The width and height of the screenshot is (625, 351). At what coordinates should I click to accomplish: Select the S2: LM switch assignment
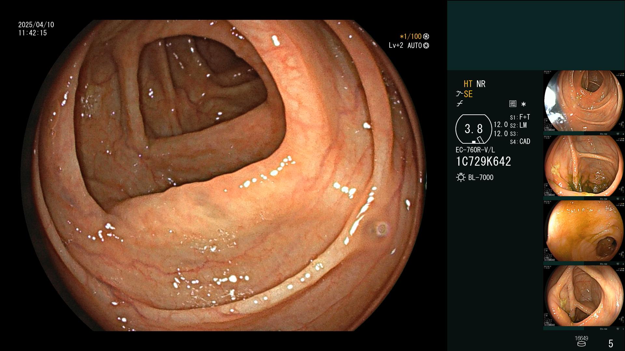coord(518,125)
